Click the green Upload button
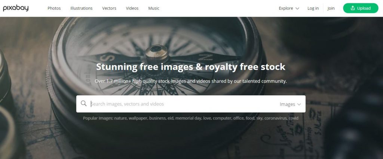Image resolution: width=383 pixels, height=159 pixels. coord(361,8)
